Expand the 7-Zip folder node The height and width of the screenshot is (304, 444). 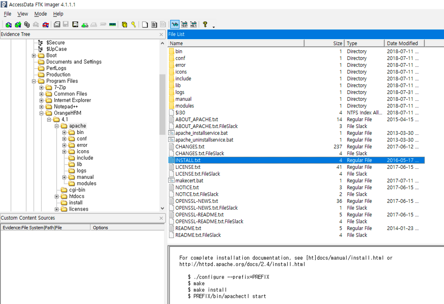[41, 88]
